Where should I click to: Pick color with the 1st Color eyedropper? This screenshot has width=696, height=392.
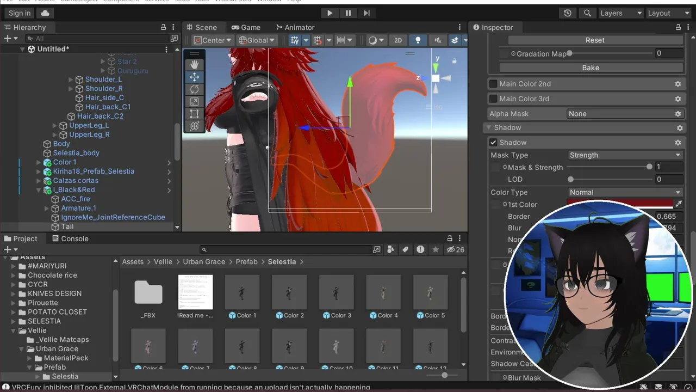(679, 204)
